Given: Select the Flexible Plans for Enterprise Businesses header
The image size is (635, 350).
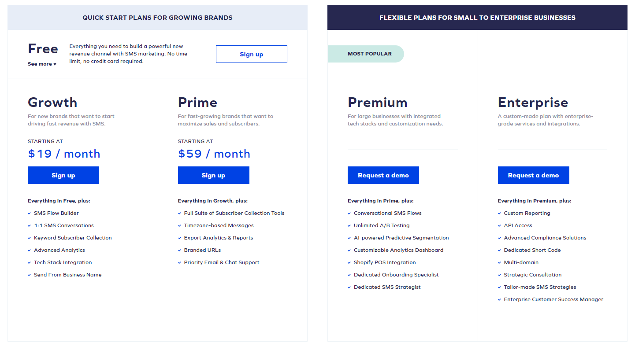Looking at the screenshot, I should pos(477,18).
